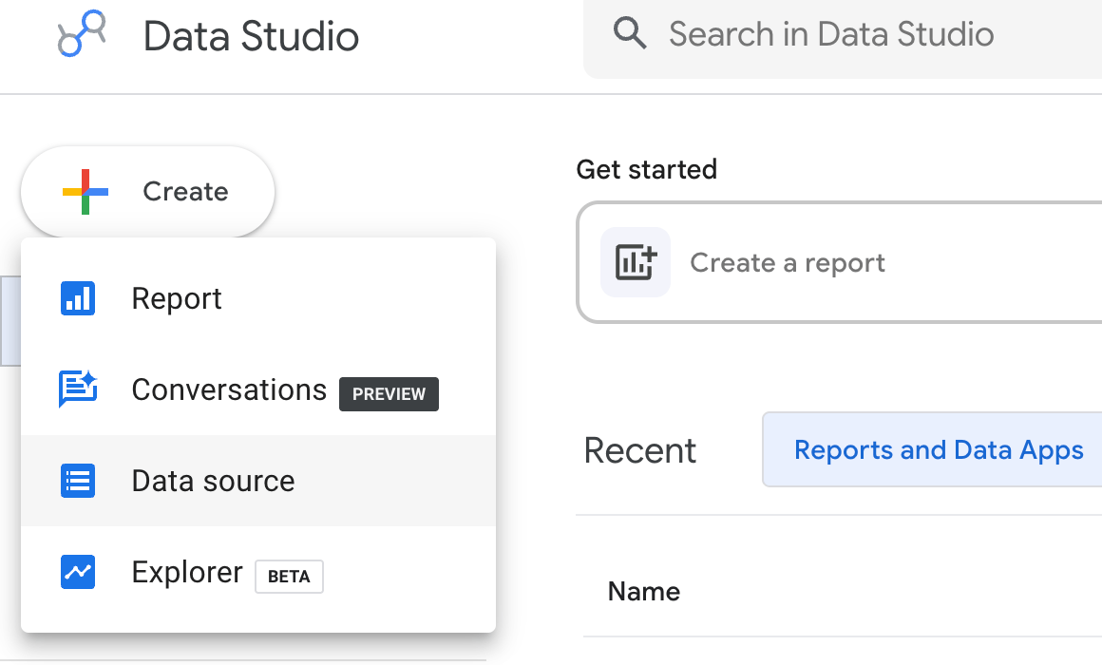Click the PREVIEW badge beside Conversations

[389, 393]
